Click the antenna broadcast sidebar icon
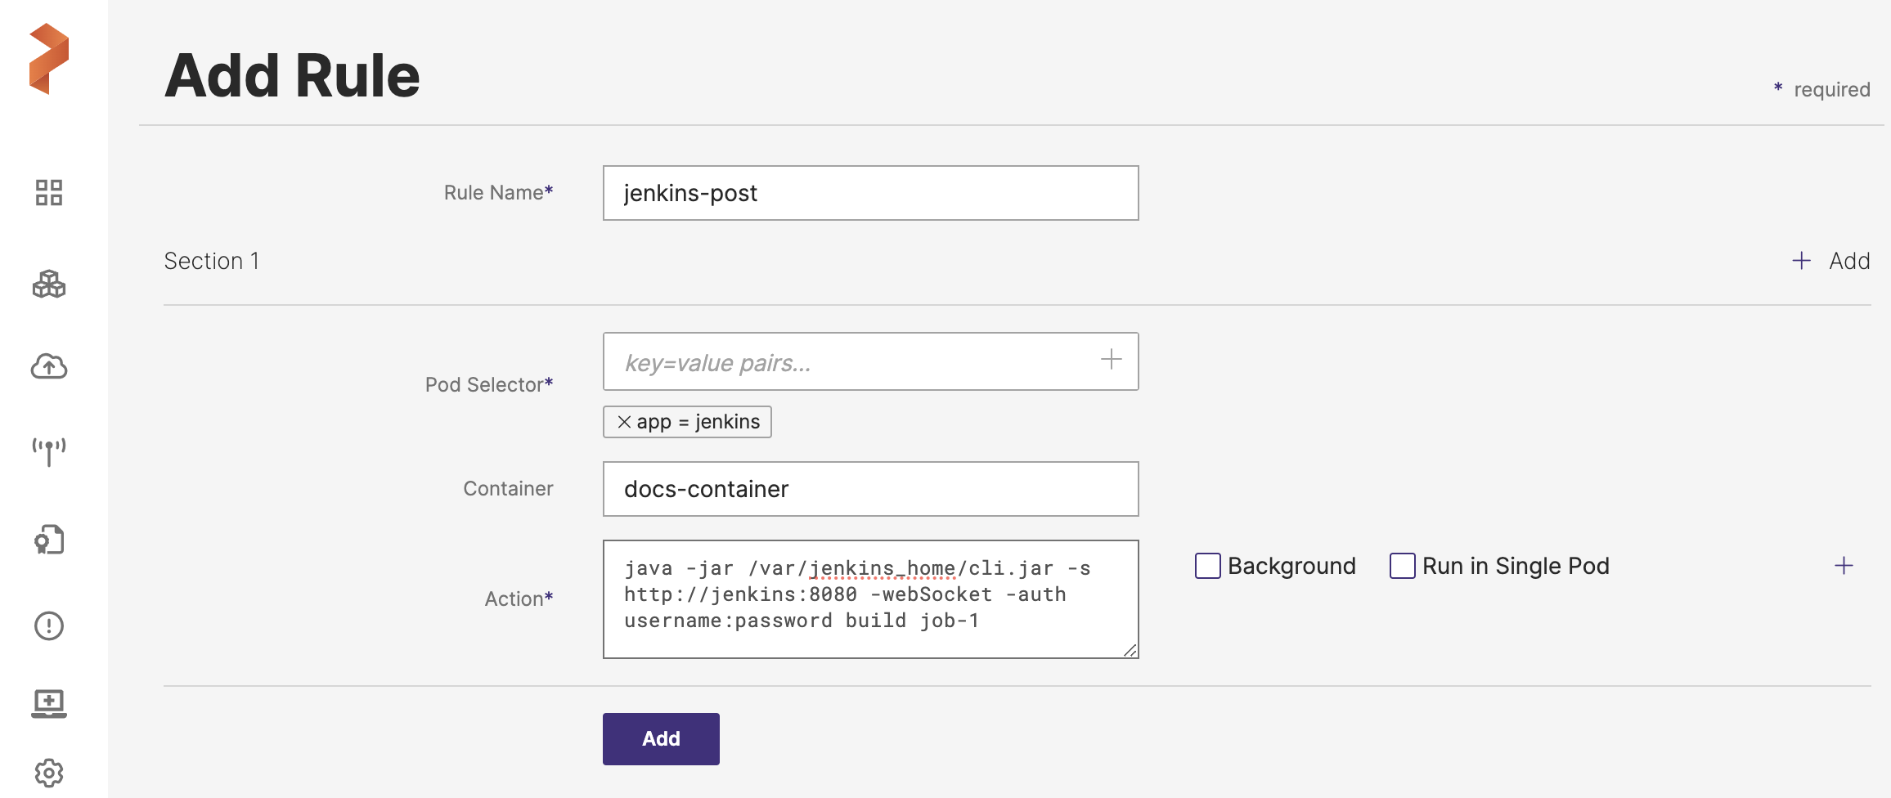 pos(49,451)
